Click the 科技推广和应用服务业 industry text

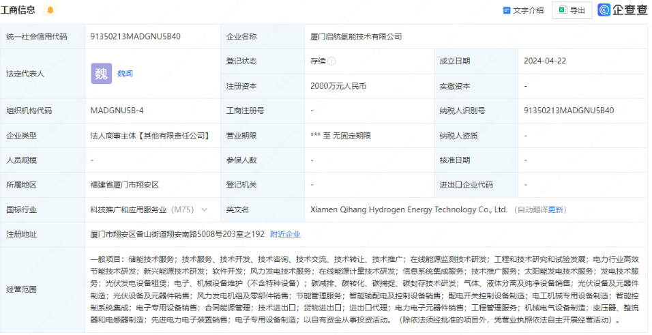pyautogui.click(x=128, y=209)
